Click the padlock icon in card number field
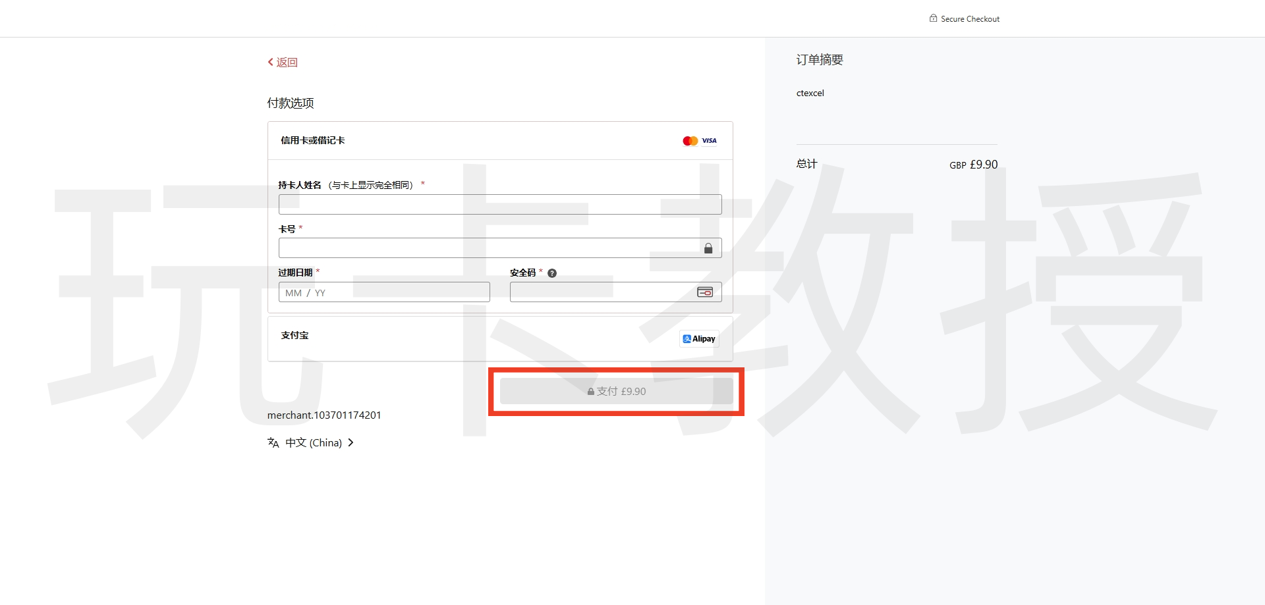The image size is (1265, 605). tap(708, 248)
